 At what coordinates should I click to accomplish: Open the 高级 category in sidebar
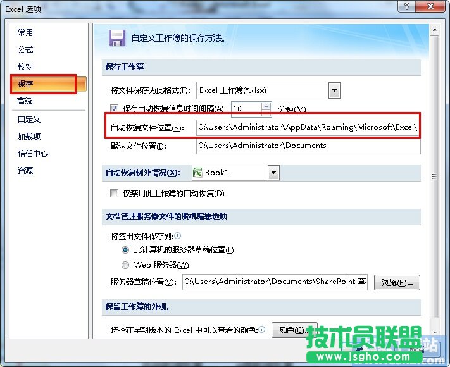[25, 101]
